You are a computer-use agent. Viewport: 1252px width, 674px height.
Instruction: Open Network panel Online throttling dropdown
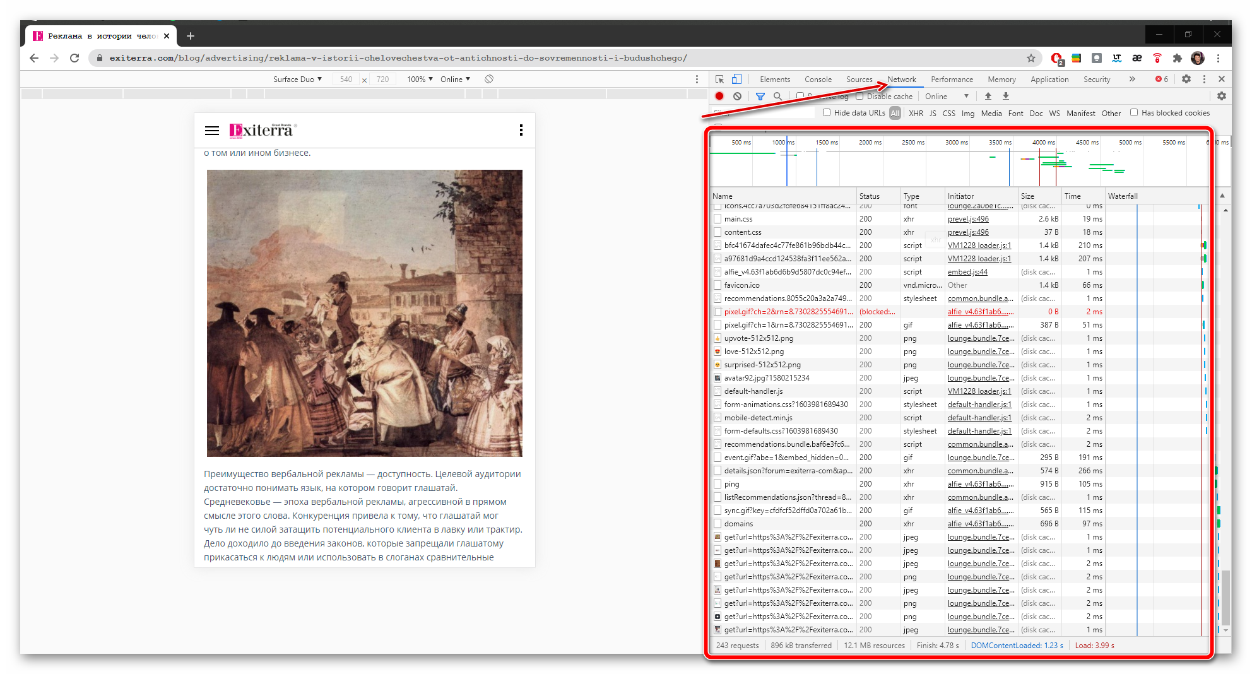point(947,96)
